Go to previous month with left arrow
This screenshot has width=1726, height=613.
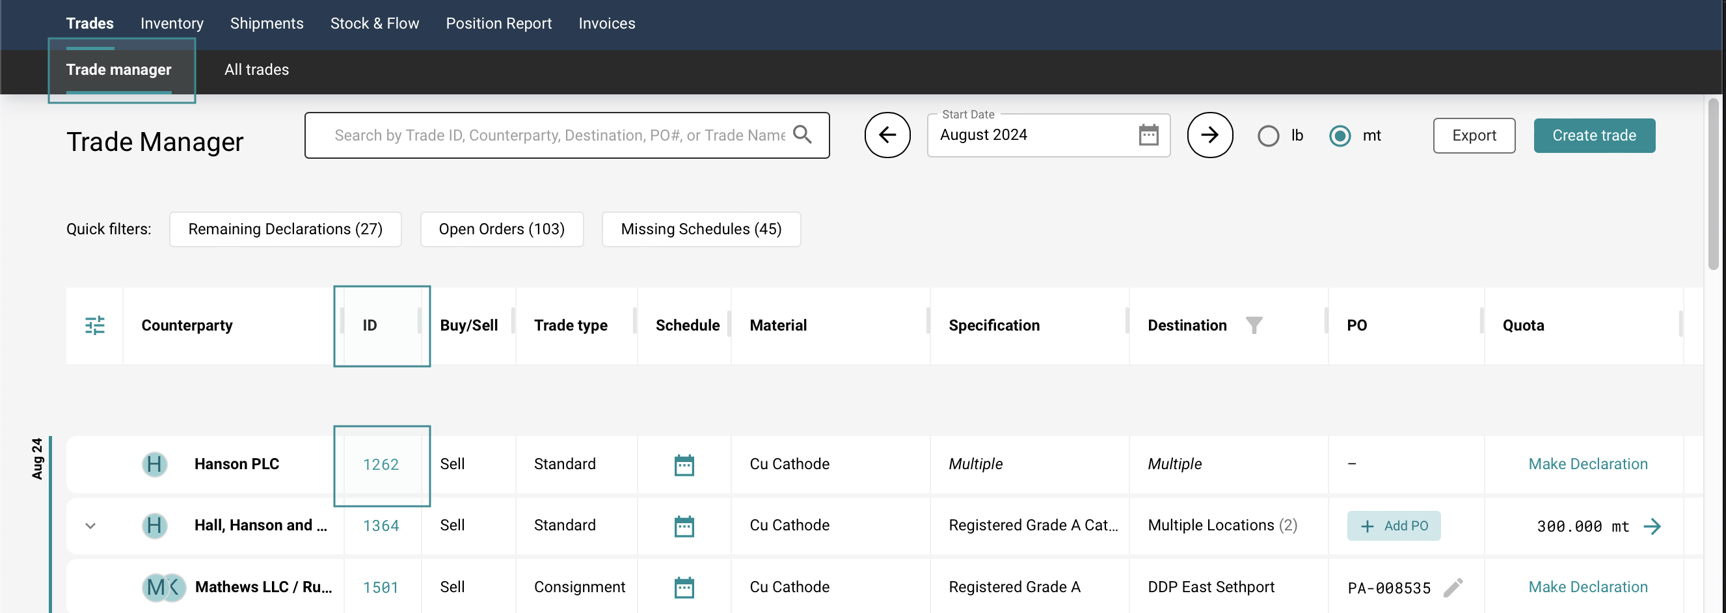pos(887,135)
